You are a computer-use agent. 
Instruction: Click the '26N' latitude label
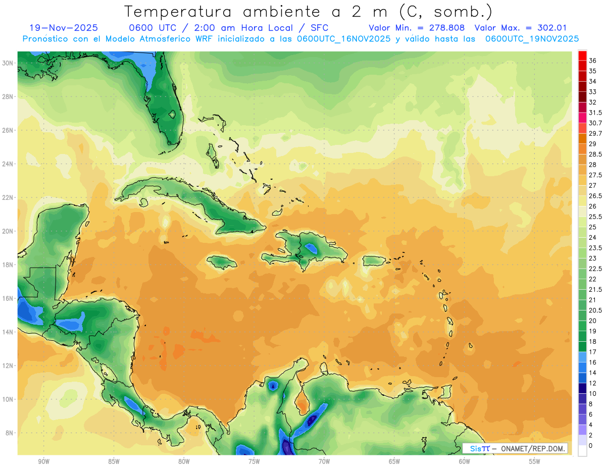(x=8, y=130)
